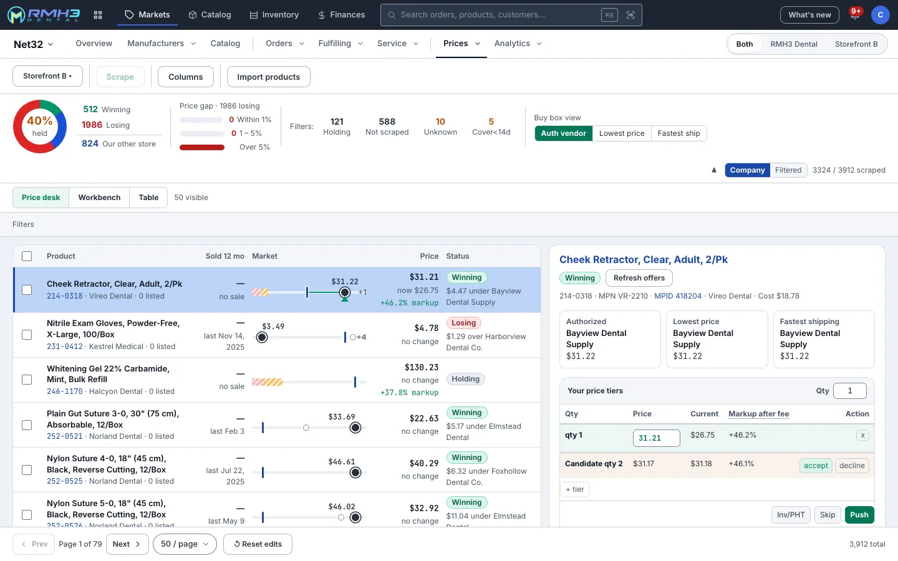Edit the qty 1 price field

pos(656,438)
